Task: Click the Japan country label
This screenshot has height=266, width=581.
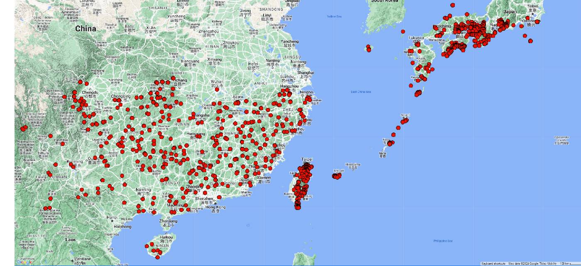Action: point(510,12)
